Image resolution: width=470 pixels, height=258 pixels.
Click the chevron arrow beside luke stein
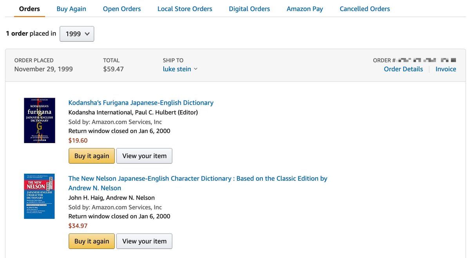tap(196, 69)
